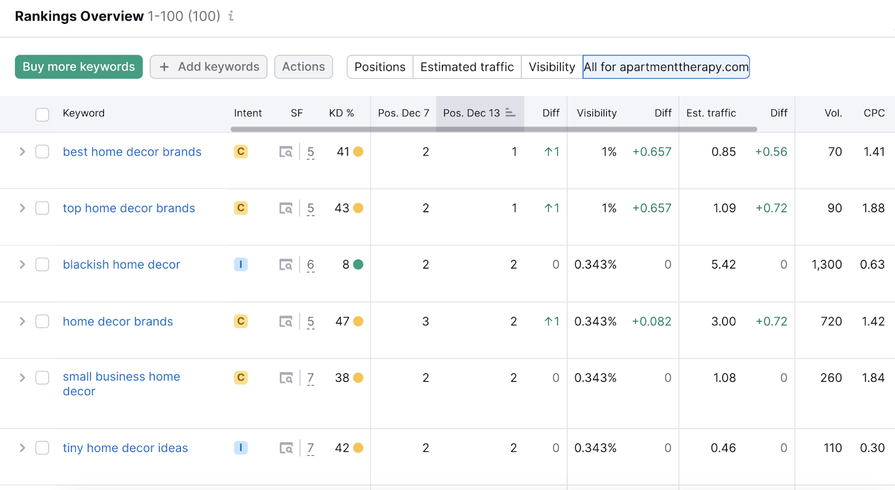This screenshot has width=895, height=490.
Task: Click the sort icon in Pos. Dec 13 header
Action: point(510,113)
